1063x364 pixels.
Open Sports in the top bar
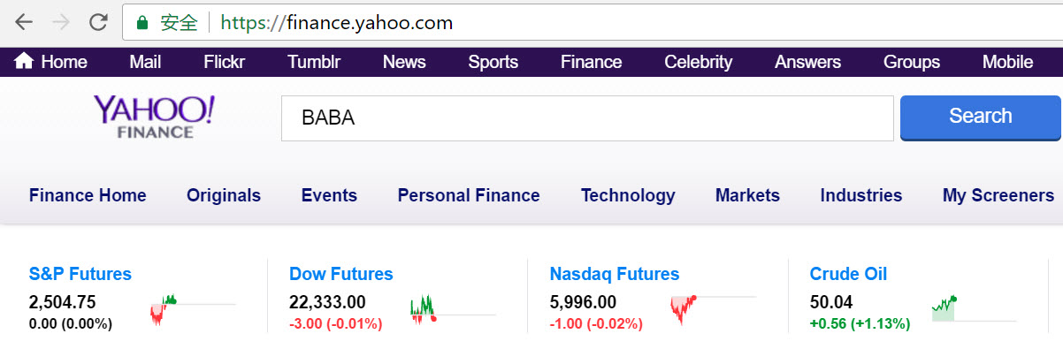[493, 62]
